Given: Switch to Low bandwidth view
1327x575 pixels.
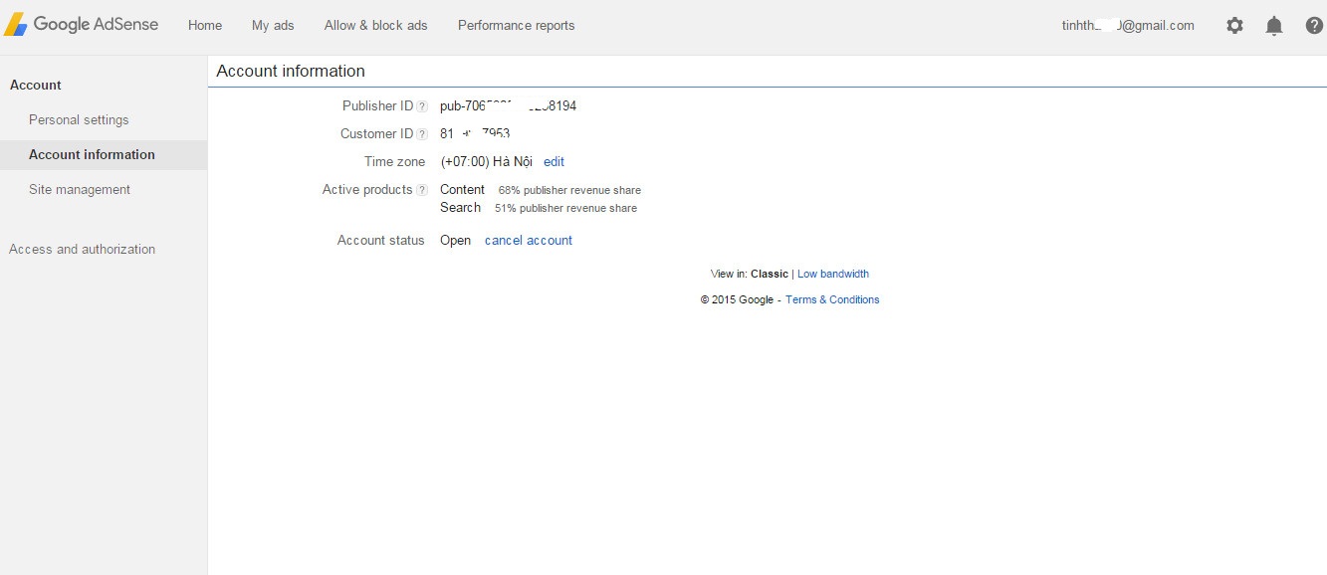Looking at the screenshot, I should (x=833, y=275).
